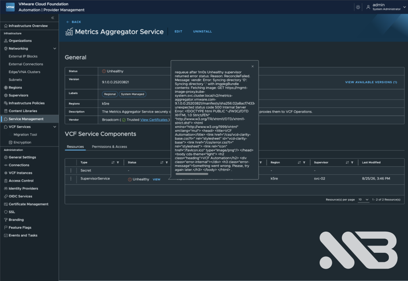Open the admin user menu
The image size is (408, 281).
coord(386,7)
